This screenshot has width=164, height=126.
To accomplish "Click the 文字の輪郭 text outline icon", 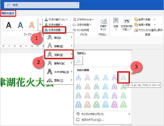I will coord(46,25).
